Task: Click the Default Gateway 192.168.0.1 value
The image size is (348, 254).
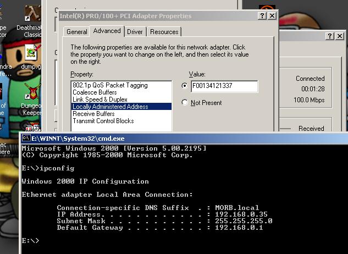Action: pos(239,228)
